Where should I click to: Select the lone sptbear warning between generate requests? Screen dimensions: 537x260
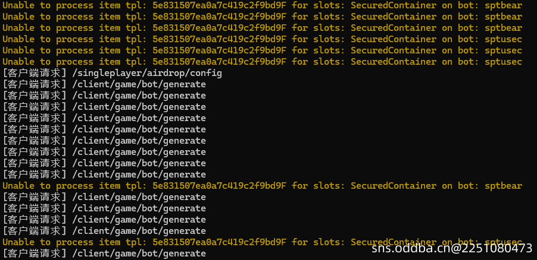(262, 186)
